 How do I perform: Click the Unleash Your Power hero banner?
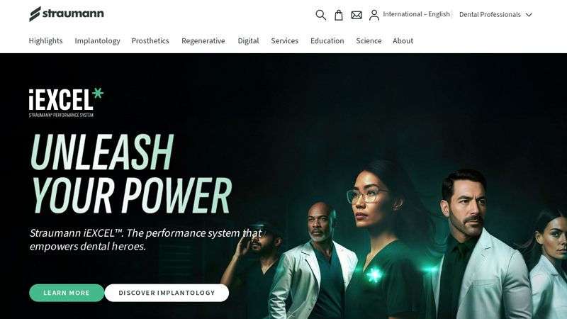click(283, 186)
